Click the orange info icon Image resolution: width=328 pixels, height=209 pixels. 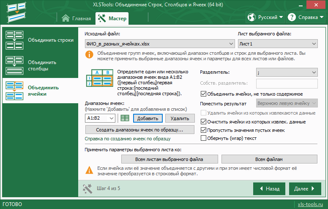[89, 54]
